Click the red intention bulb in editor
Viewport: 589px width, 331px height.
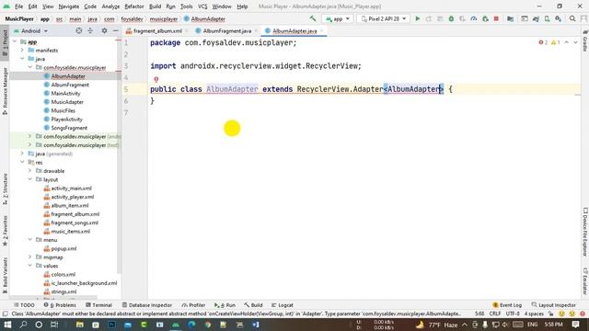click(x=156, y=80)
